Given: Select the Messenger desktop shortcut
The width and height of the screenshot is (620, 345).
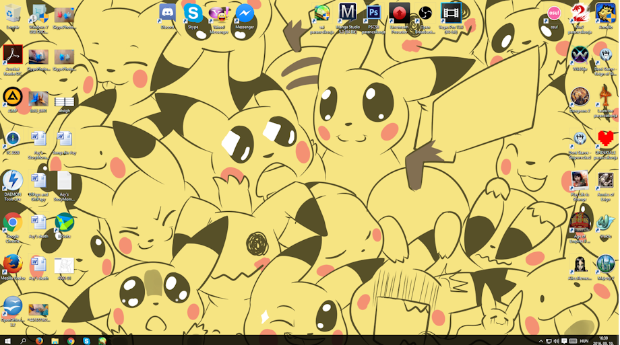Looking at the screenshot, I should click(245, 14).
